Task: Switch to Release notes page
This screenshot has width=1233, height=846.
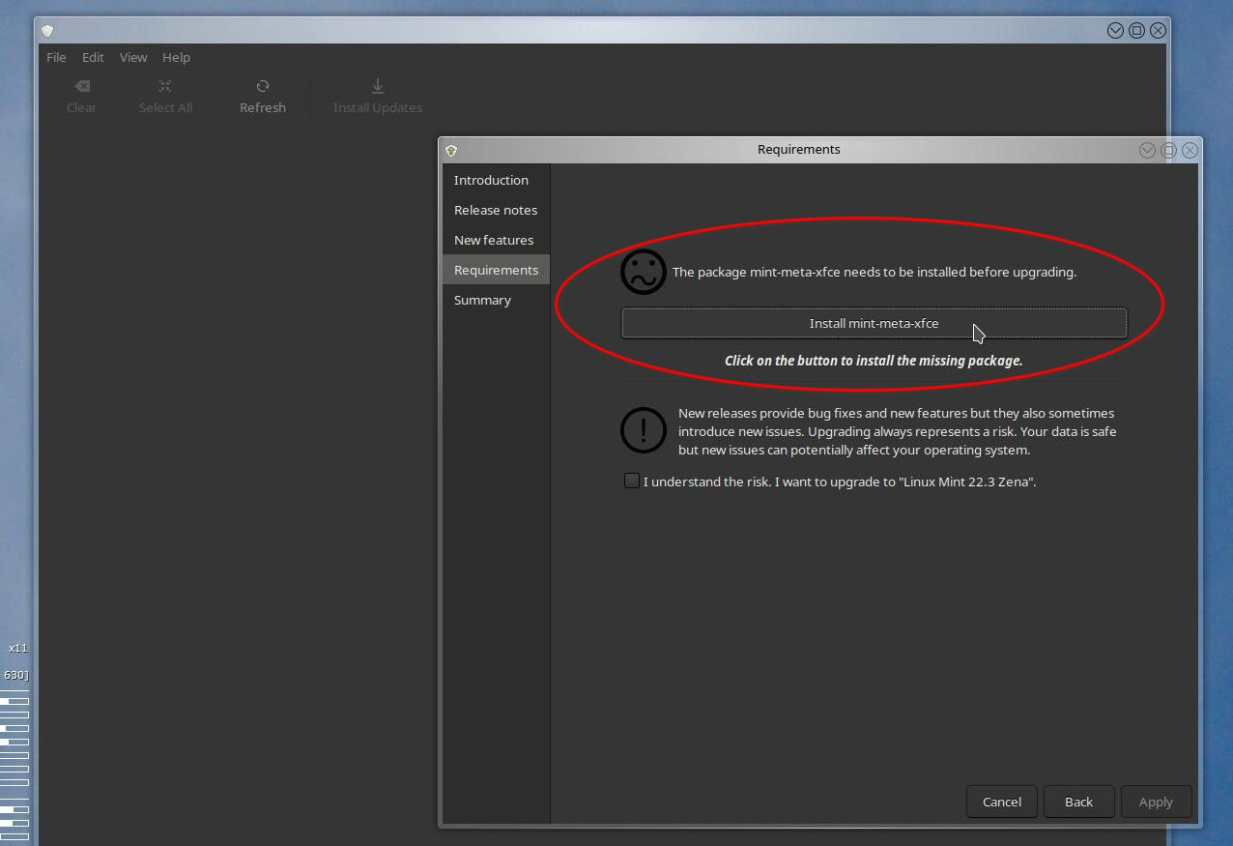Action: 496,211
